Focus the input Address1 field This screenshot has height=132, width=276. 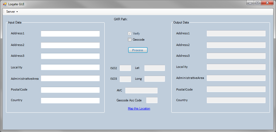pos(70,34)
